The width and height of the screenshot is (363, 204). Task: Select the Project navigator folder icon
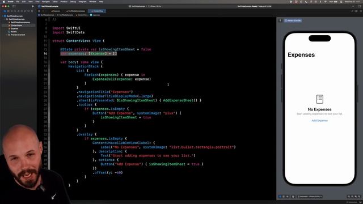tap(5, 11)
